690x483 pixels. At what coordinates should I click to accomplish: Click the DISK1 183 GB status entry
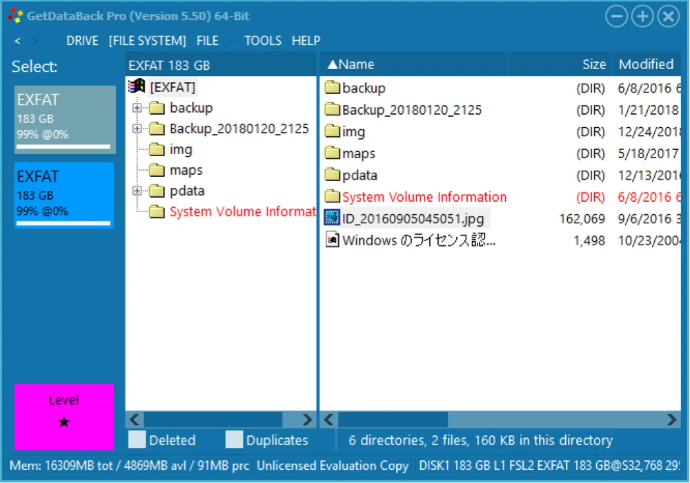point(549,465)
